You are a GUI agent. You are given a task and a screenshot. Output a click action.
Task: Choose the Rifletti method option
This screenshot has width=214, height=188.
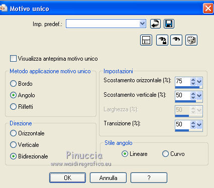click(x=13, y=107)
